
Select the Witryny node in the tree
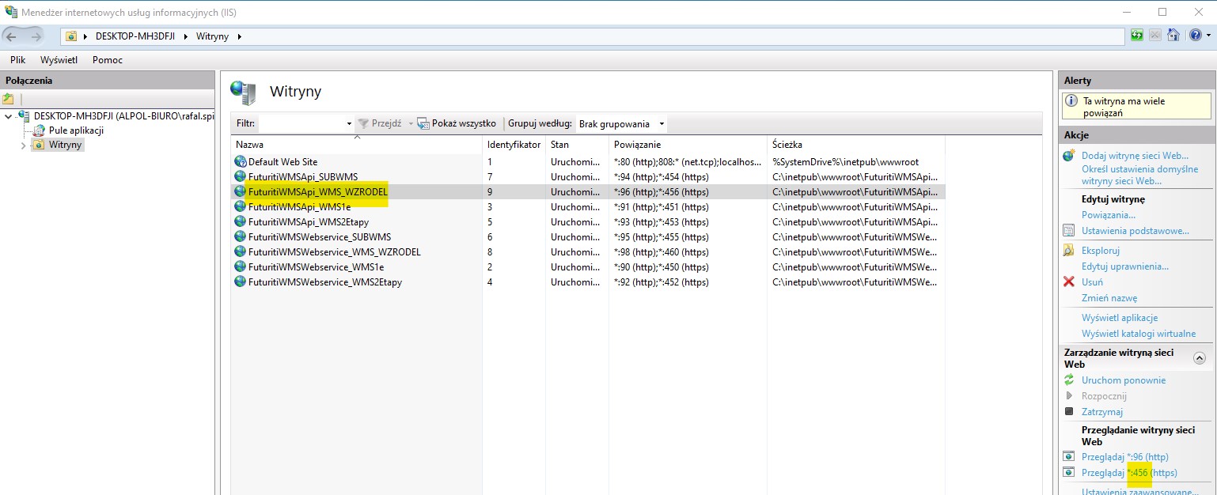pyautogui.click(x=65, y=145)
